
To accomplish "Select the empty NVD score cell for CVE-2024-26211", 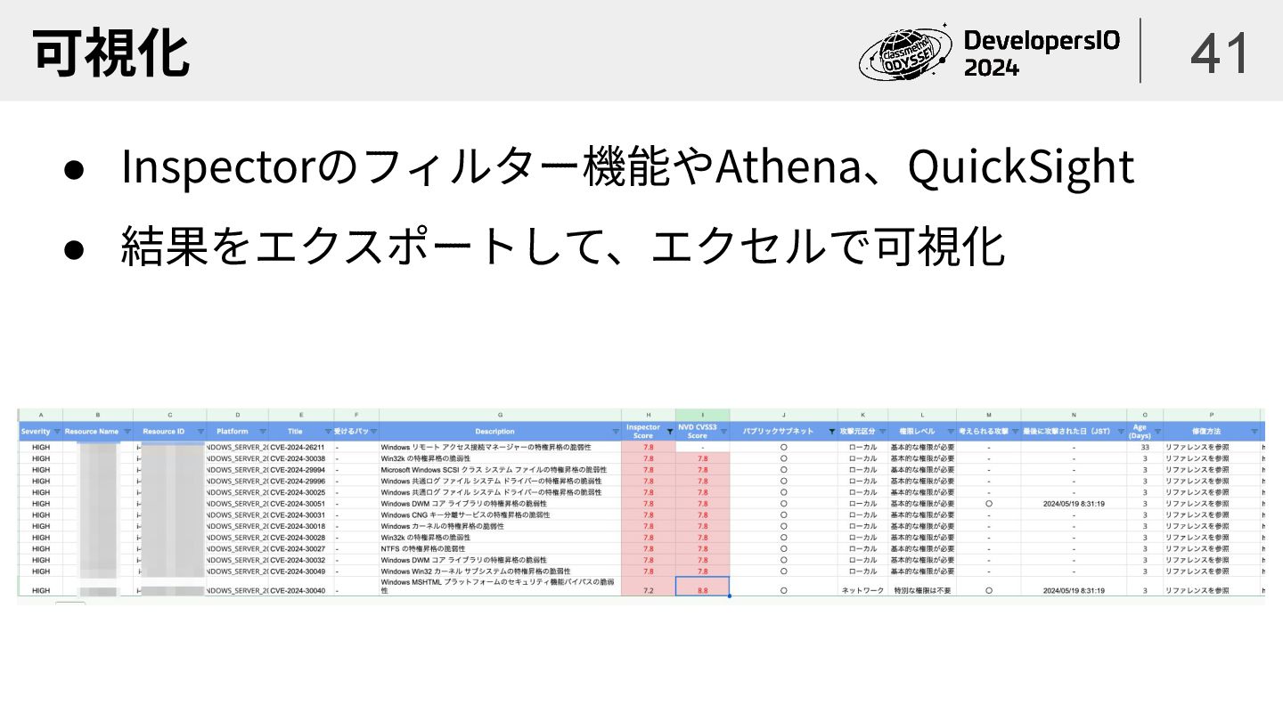I will click(703, 447).
